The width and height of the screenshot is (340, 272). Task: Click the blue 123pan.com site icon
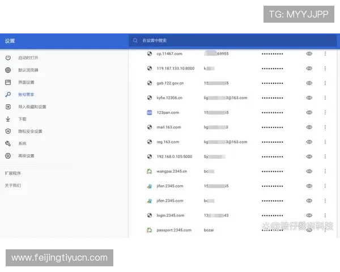click(x=150, y=113)
